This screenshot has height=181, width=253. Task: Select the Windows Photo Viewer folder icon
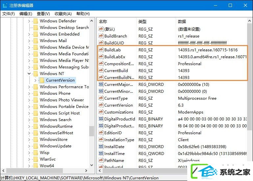pos(36,100)
